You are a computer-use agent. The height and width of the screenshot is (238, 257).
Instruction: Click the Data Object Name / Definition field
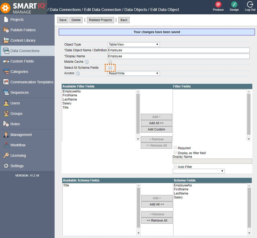pos(178,50)
